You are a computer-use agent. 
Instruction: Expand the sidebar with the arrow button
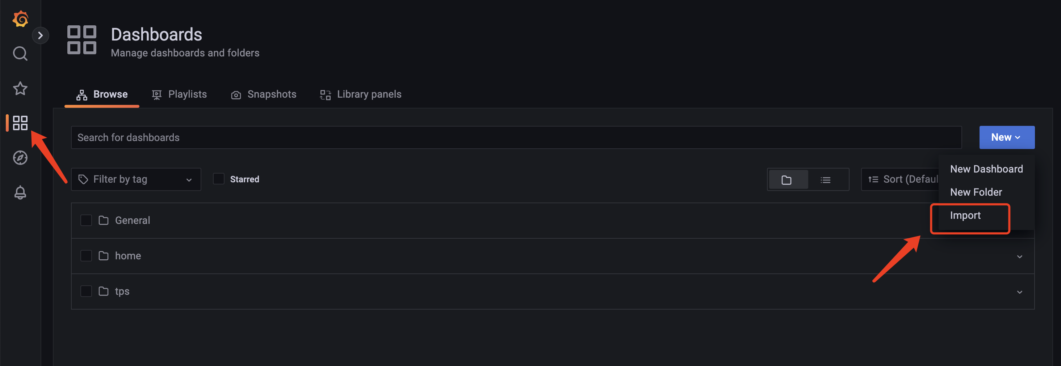pos(40,35)
